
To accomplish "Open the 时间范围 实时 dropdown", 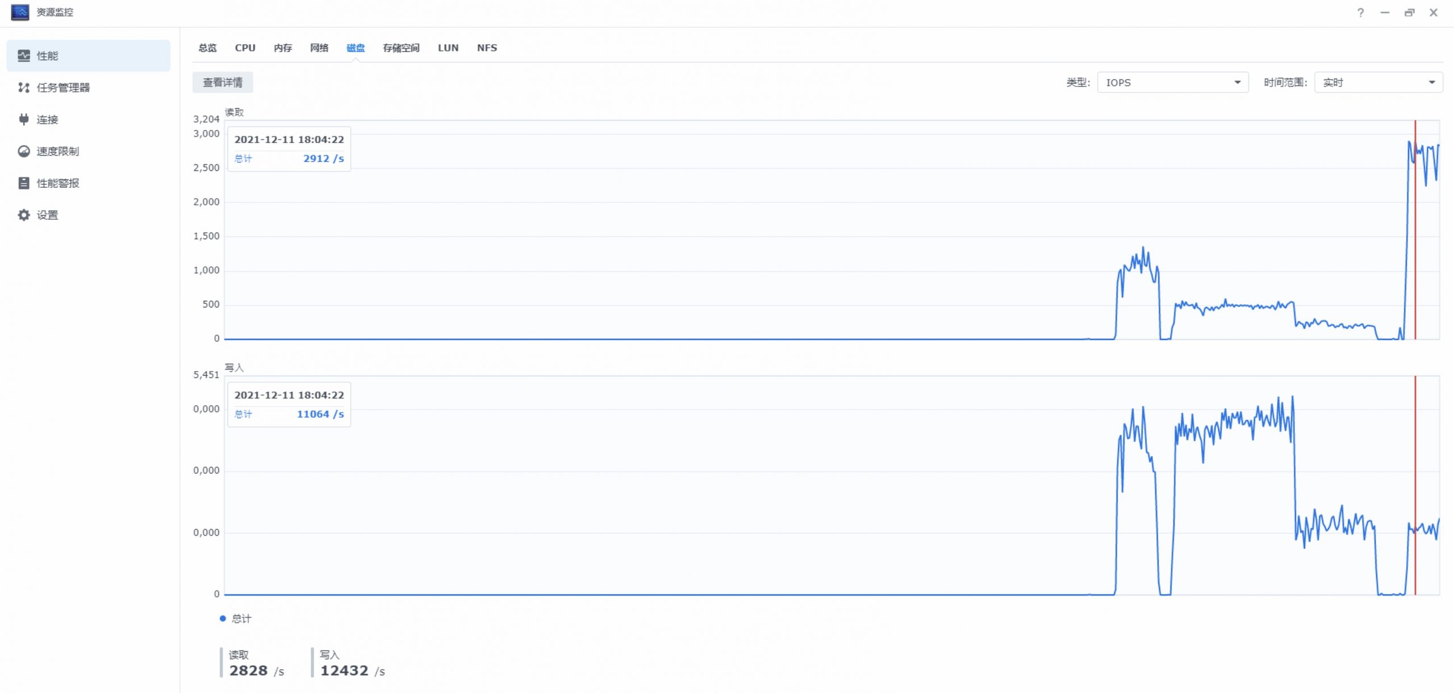I will 1378,82.
